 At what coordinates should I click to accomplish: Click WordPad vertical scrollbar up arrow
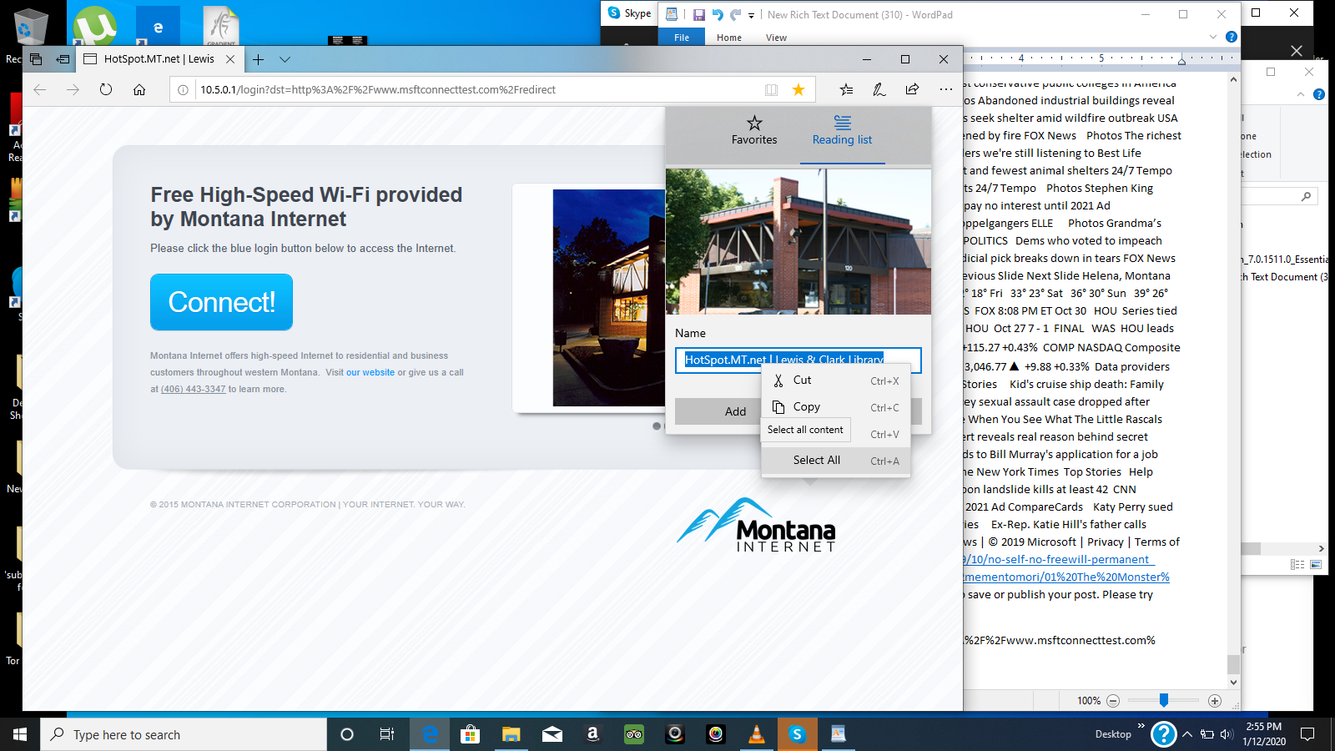1233,80
